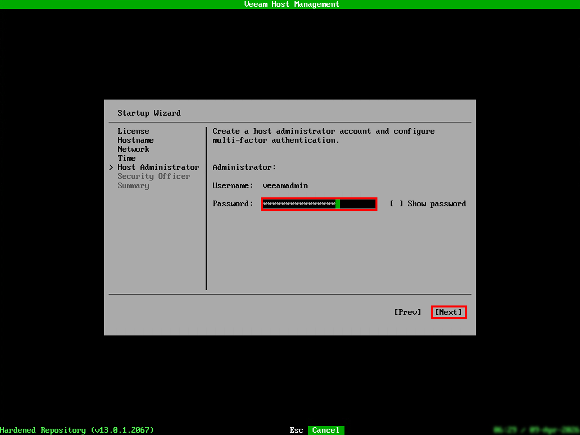Click the Startup Wizard heading
Viewport: 580px width, 435px height.
(x=149, y=113)
